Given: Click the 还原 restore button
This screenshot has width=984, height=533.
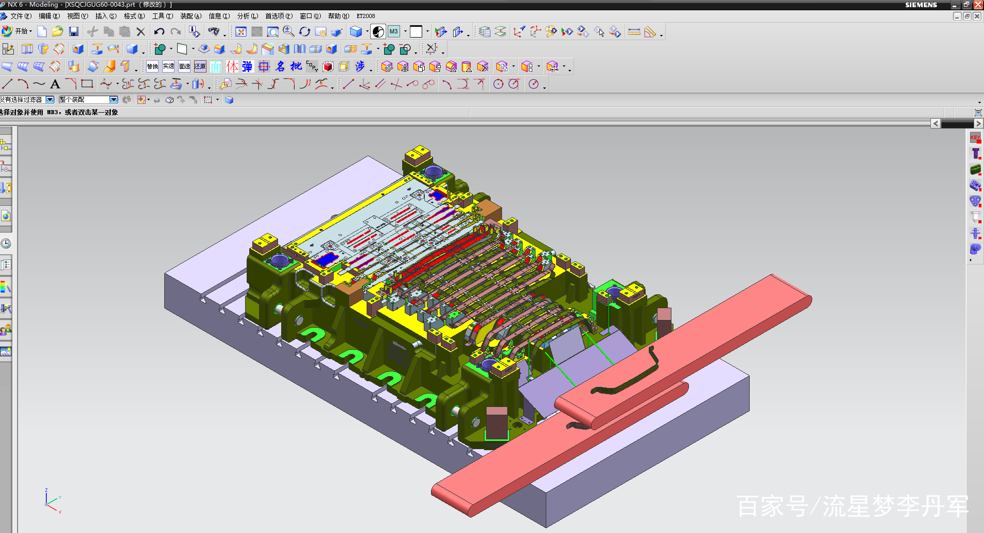Looking at the screenshot, I should click(200, 66).
